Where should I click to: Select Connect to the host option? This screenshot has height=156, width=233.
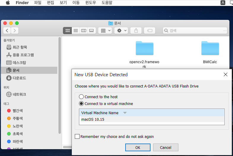(x=81, y=97)
